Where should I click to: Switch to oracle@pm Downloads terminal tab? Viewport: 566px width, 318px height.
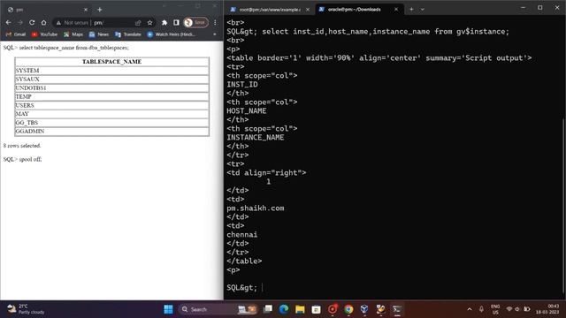(355, 10)
